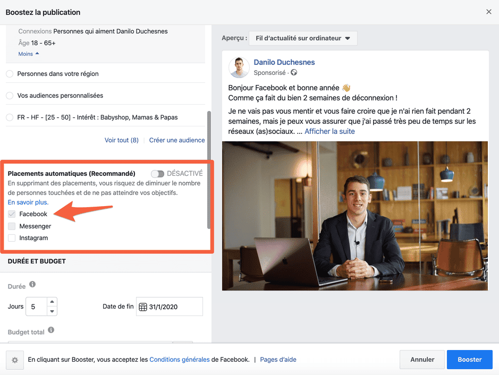Toggle Placements automatiques switch
Image resolution: width=499 pixels, height=375 pixels.
click(x=157, y=174)
